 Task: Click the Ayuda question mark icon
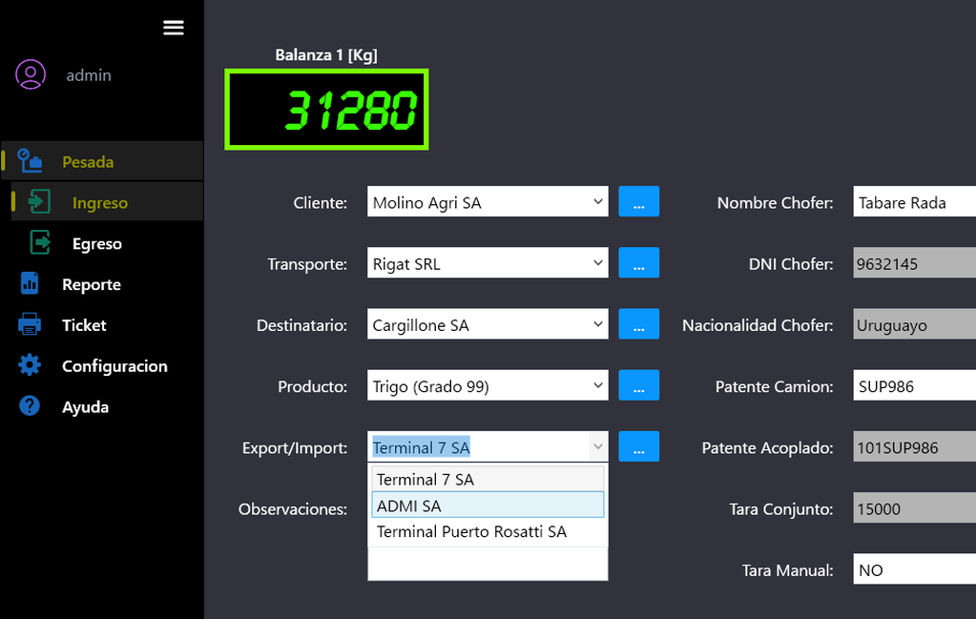(31, 406)
